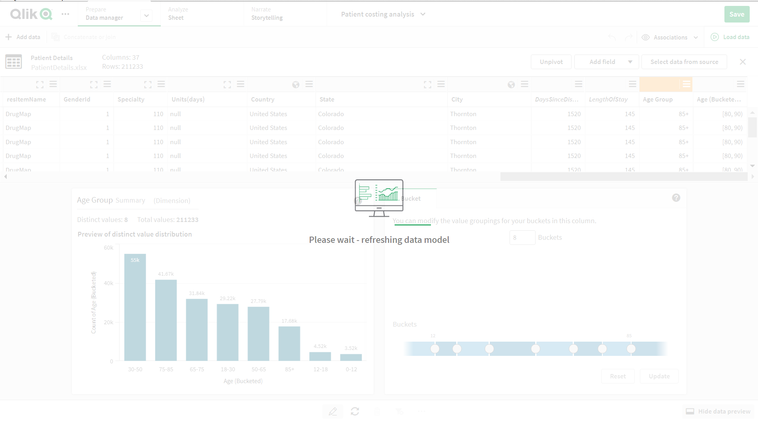Viewport: 758px width, 423px height.
Task: Expand a column with the fullscreen icon
Action: click(39, 84)
